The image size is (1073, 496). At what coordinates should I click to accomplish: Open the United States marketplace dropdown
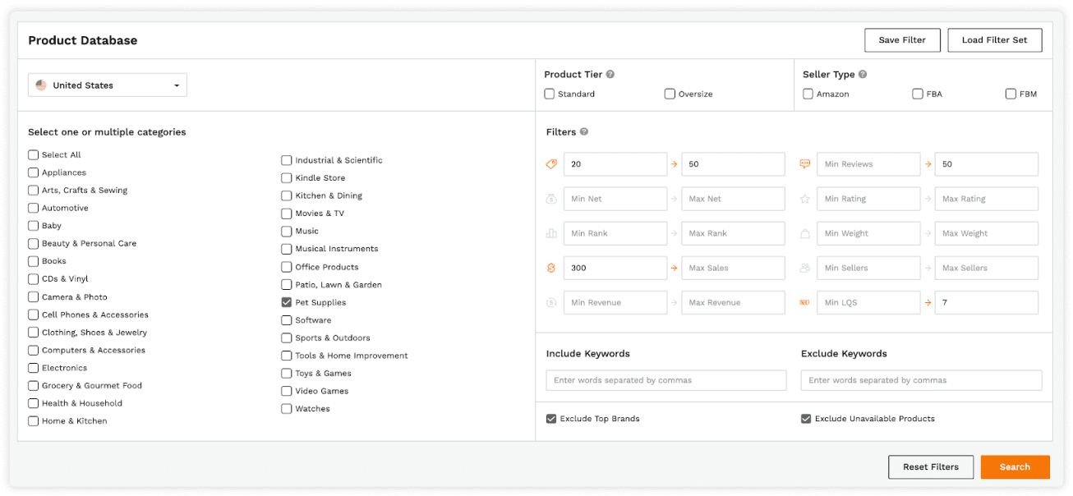click(108, 85)
